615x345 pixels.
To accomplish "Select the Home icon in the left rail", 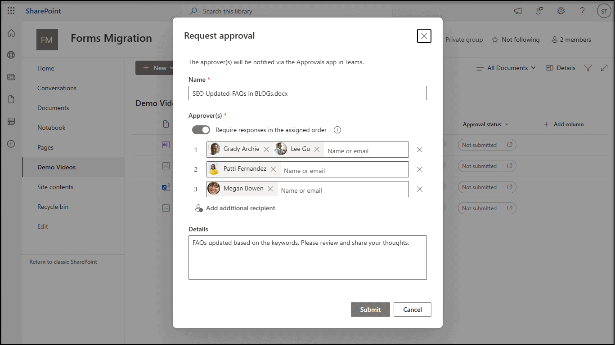I will tap(11, 33).
